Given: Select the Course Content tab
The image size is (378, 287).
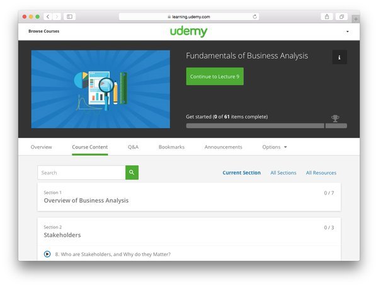Looking at the screenshot, I should tap(90, 147).
